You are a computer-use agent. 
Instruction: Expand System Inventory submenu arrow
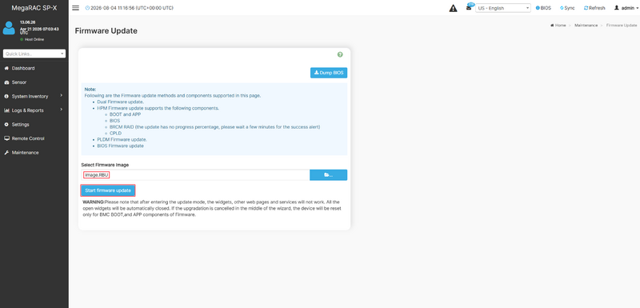(x=62, y=95)
